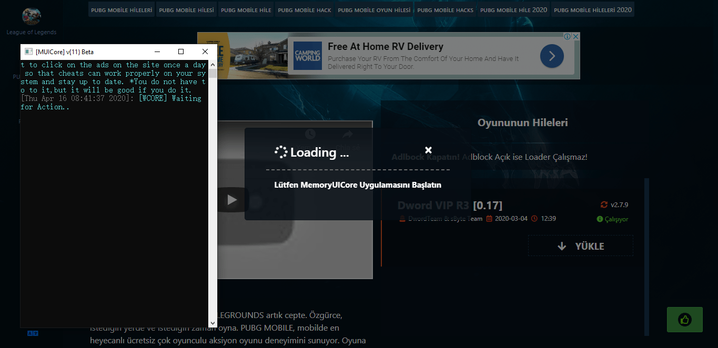
Task: Click the Free At Home RV Delivery headline
Action: pos(386,46)
